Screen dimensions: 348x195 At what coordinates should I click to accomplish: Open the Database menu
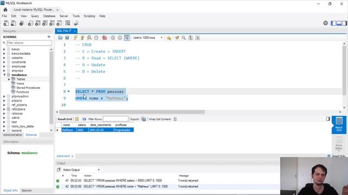click(49, 16)
